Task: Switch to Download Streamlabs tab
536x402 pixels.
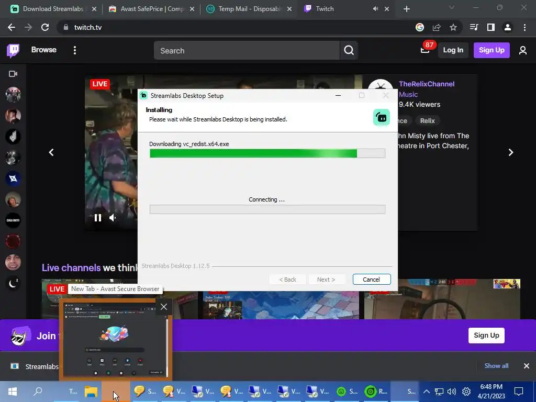Action: click(53, 9)
